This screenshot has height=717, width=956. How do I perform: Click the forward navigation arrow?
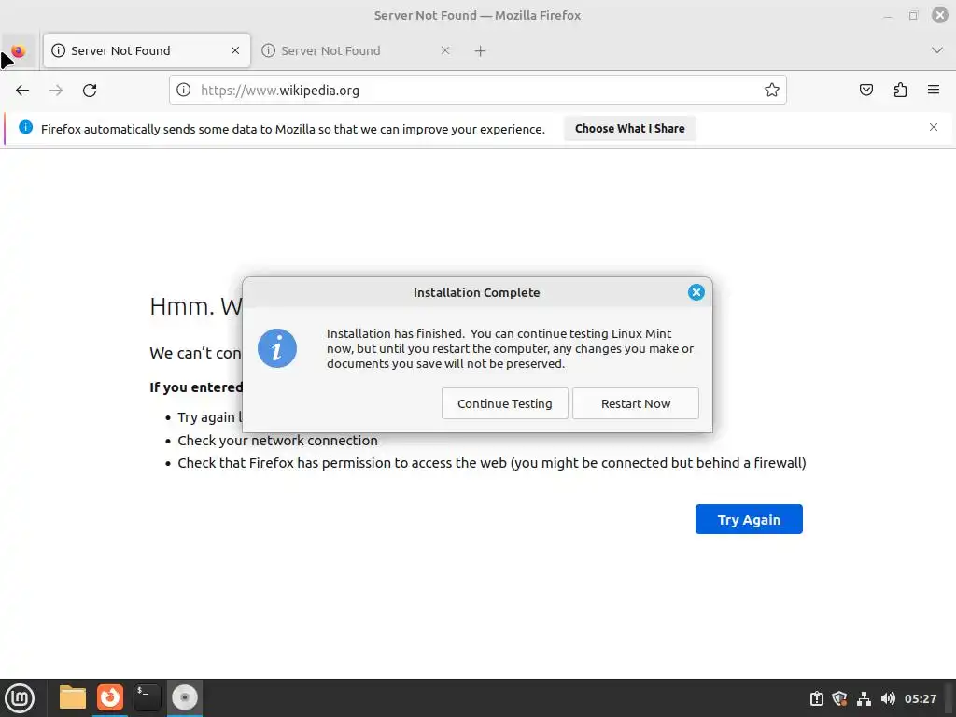pos(56,91)
